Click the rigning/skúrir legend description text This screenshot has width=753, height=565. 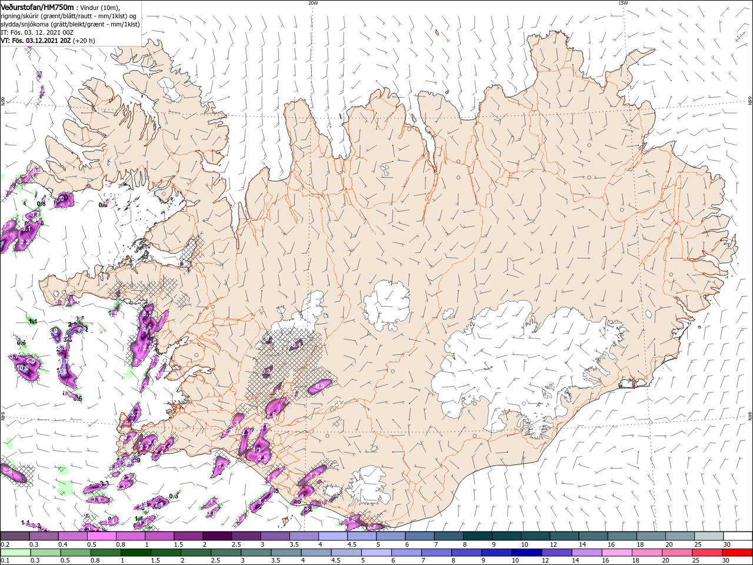pyautogui.click(x=68, y=16)
